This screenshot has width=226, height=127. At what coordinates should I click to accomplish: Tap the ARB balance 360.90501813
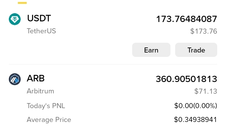[x=186, y=79]
